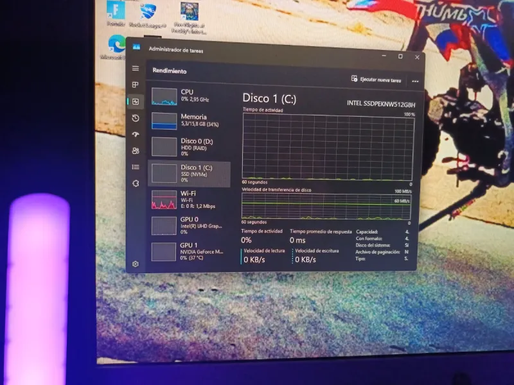Open the Users page icon
This screenshot has height=385, width=514.
coord(136,151)
